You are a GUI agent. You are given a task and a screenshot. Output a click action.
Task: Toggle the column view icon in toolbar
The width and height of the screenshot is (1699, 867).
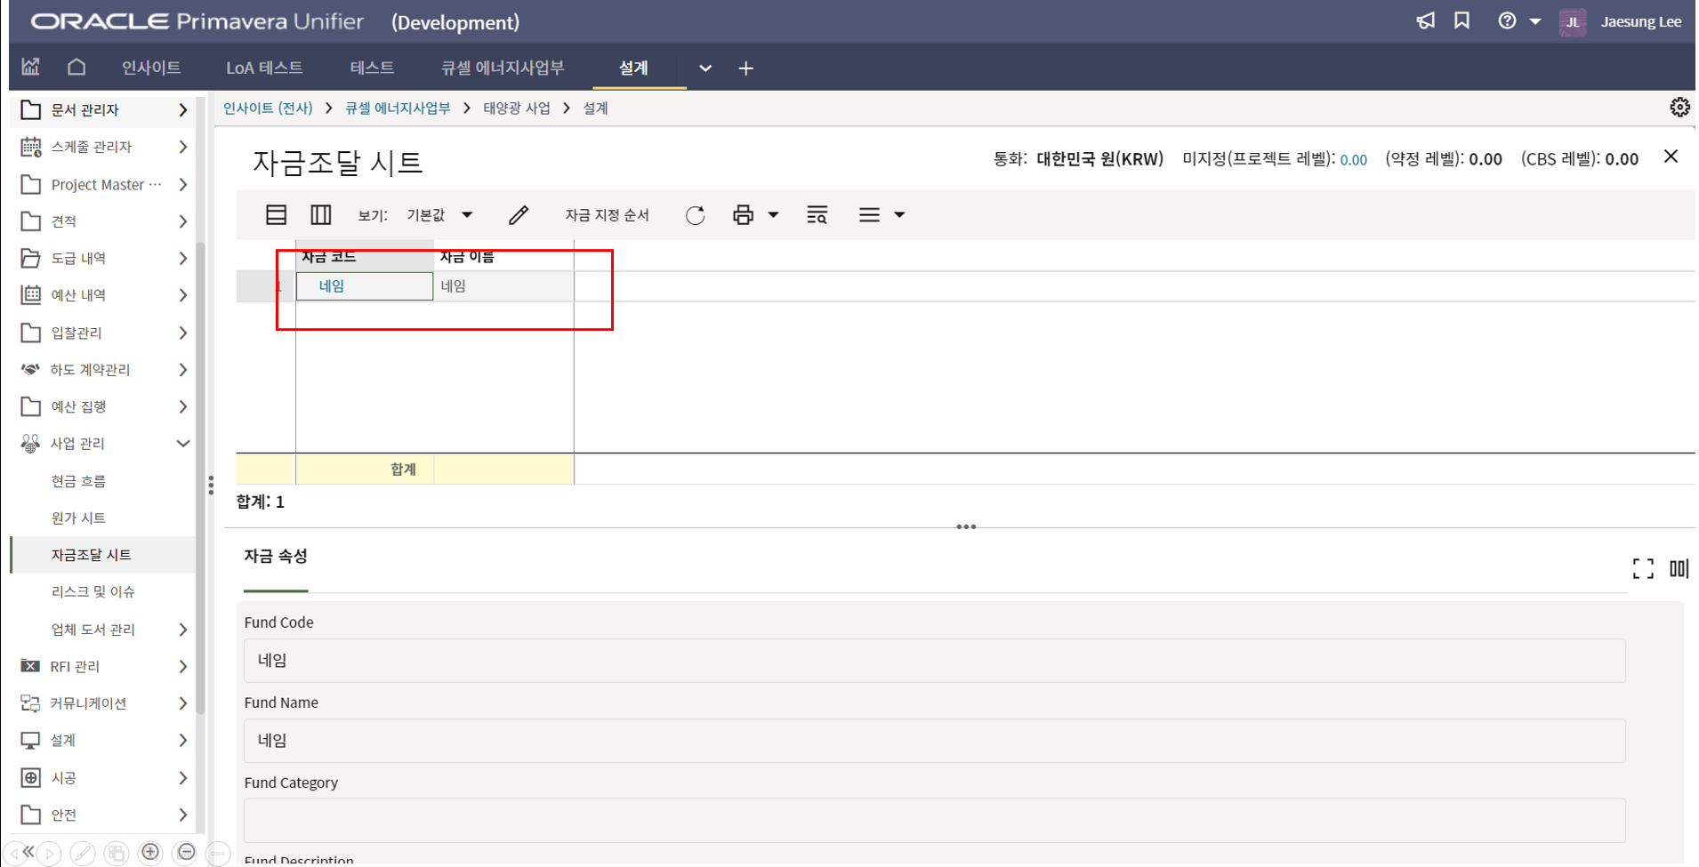pyautogui.click(x=320, y=215)
